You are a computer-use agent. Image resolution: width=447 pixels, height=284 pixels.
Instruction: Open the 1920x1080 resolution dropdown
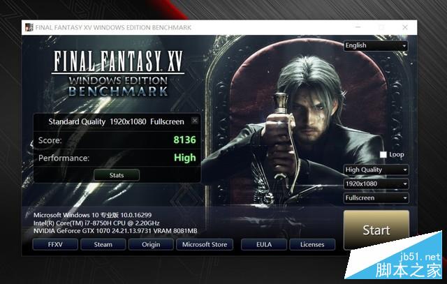(376, 184)
